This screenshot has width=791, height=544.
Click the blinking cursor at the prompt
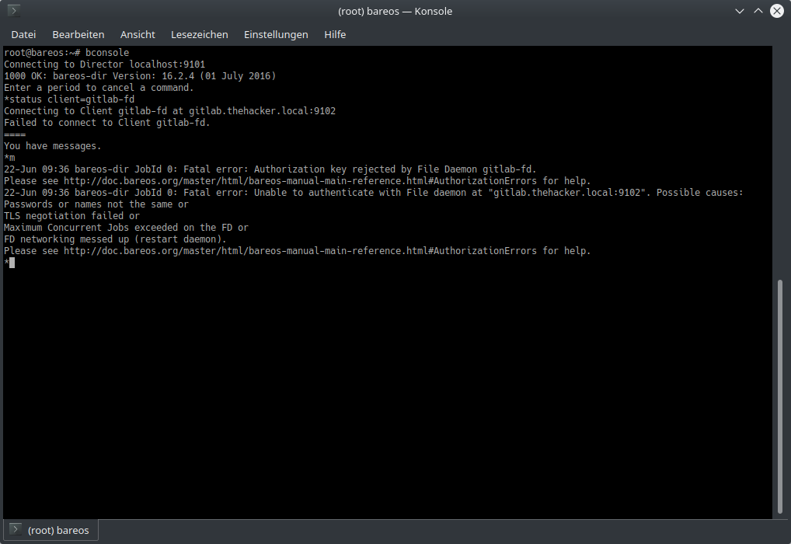click(x=12, y=263)
